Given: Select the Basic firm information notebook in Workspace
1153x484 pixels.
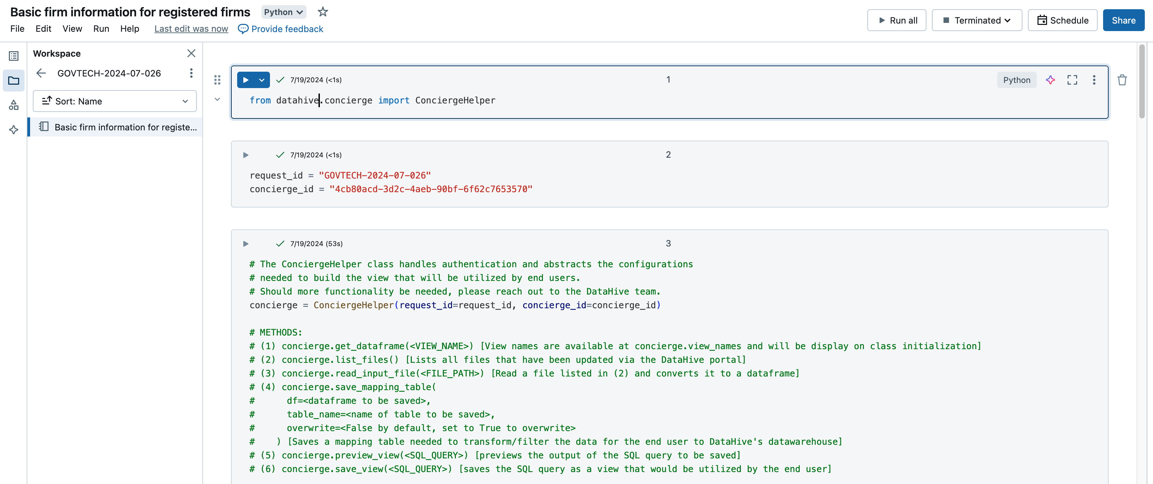Looking at the screenshot, I should [115, 127].
